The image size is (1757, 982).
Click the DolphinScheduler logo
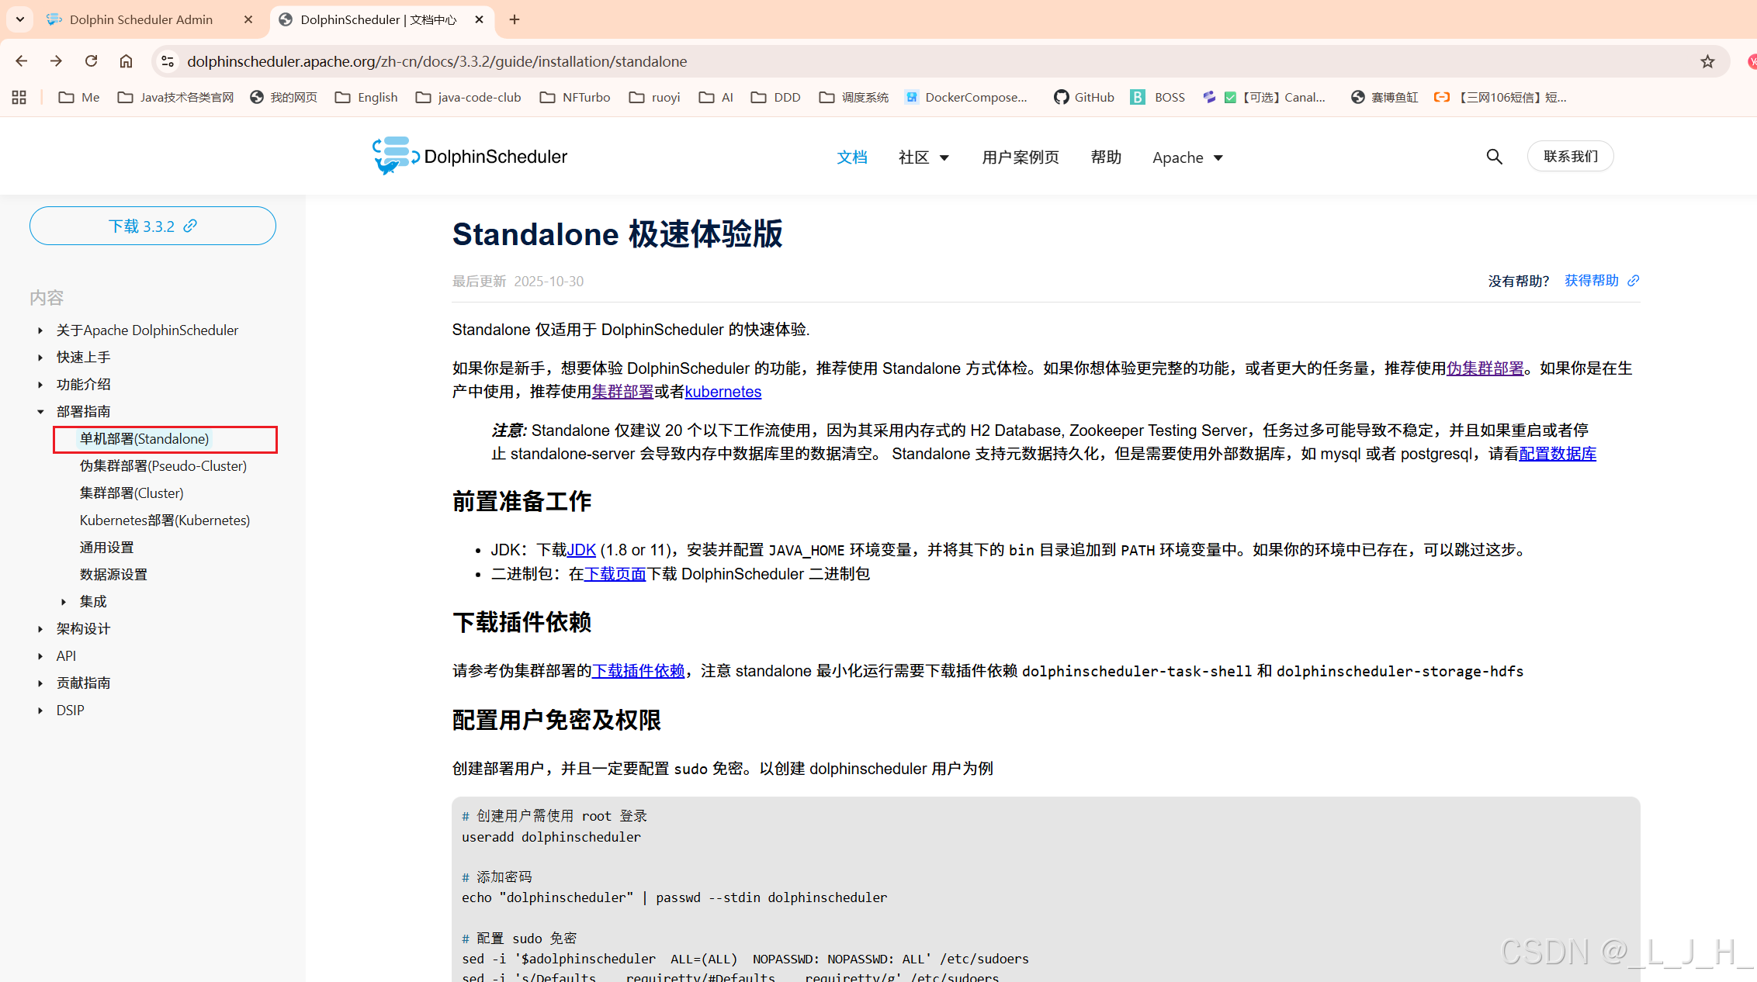tap(470, 157)
